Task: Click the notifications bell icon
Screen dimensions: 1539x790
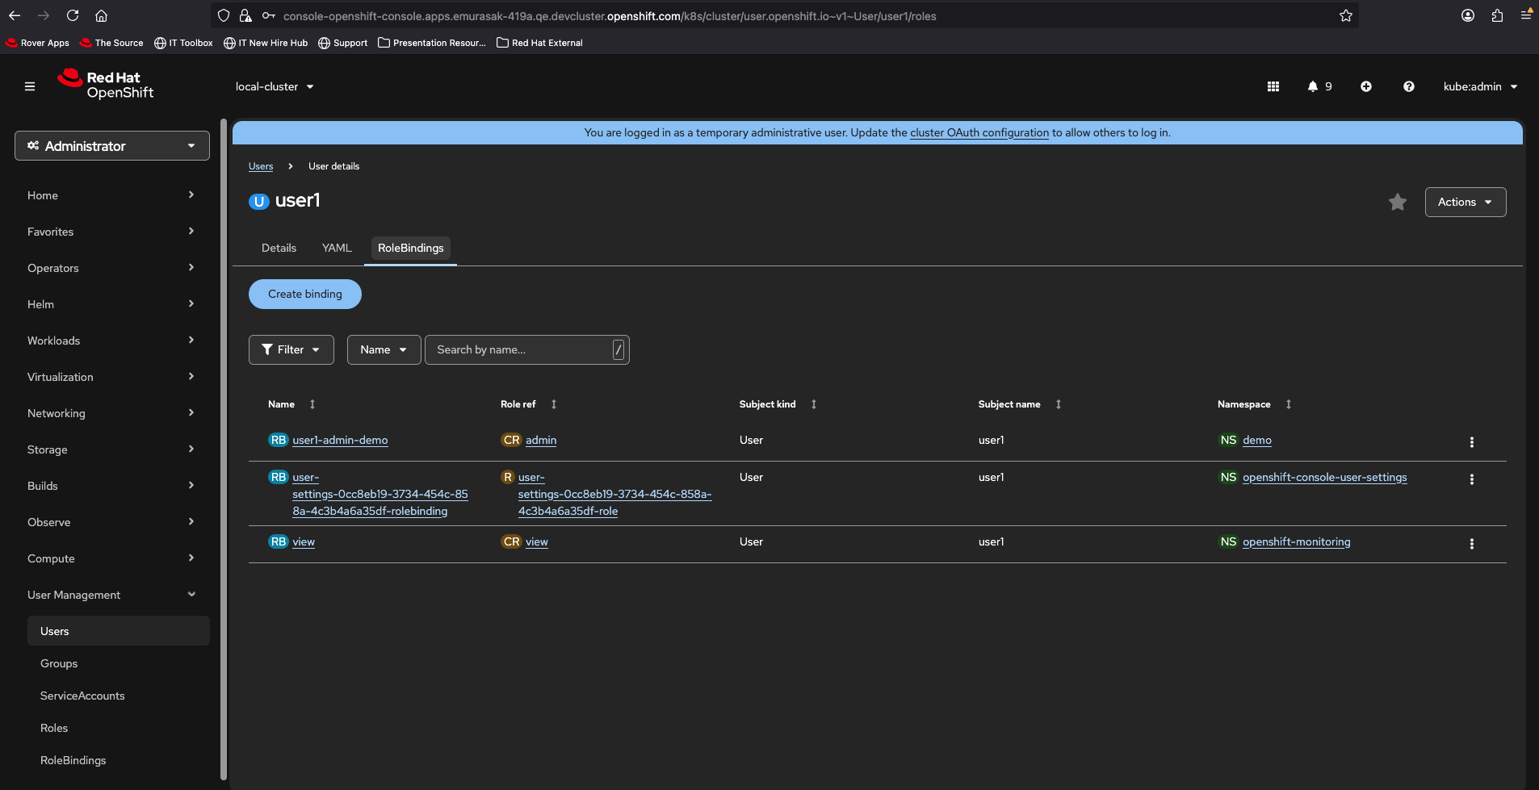Action: click(x=1313, y=86)
